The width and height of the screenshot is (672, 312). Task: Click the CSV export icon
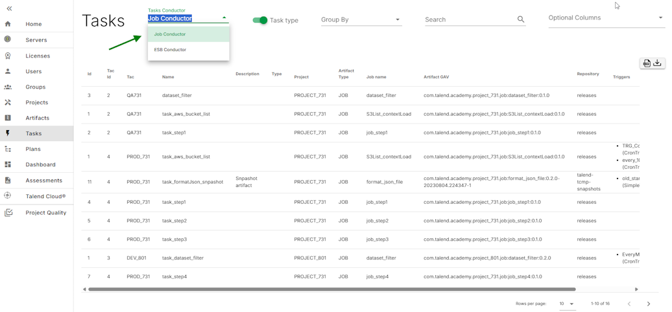(646, 63)
